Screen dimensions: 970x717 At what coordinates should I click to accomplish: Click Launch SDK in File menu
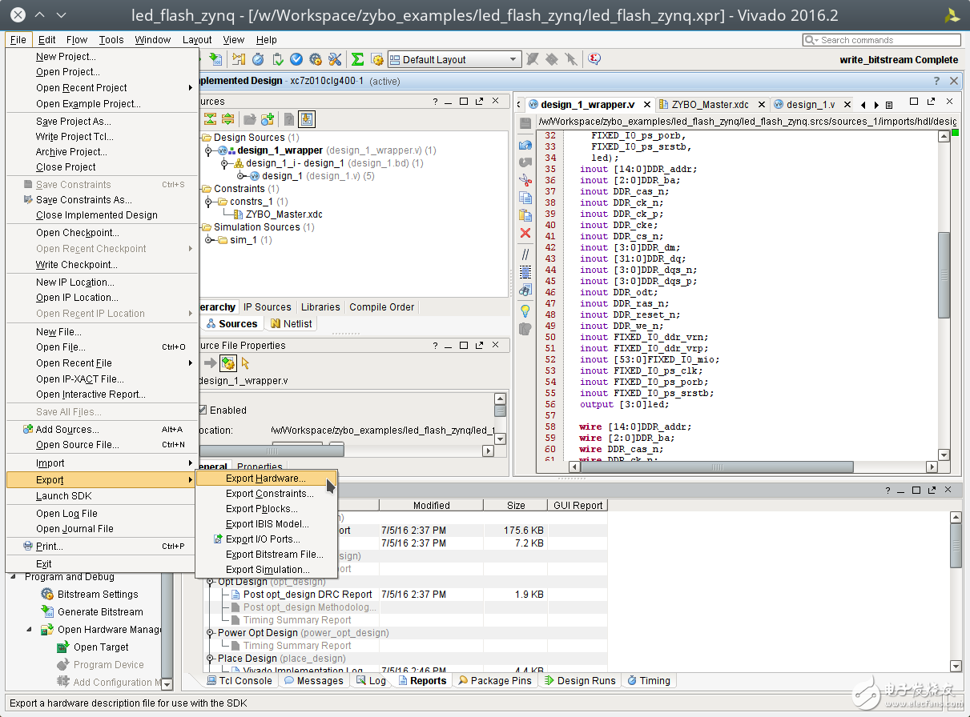[64, 496]
